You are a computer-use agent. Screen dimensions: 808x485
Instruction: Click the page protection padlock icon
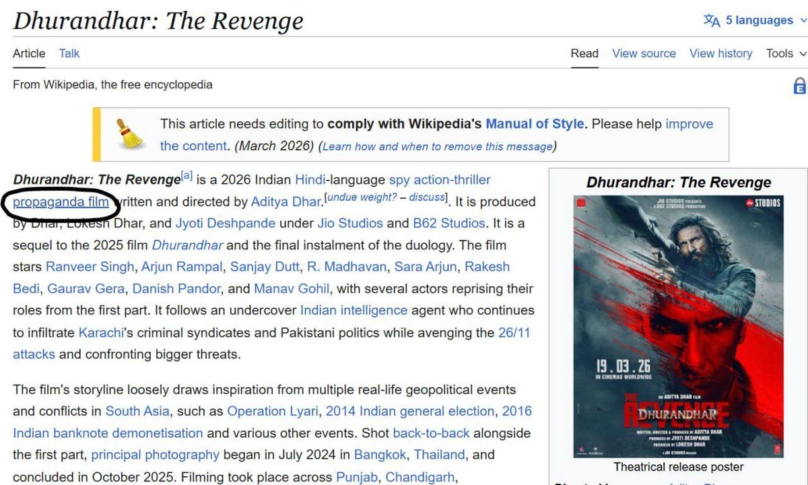click(x=799, y=86)
